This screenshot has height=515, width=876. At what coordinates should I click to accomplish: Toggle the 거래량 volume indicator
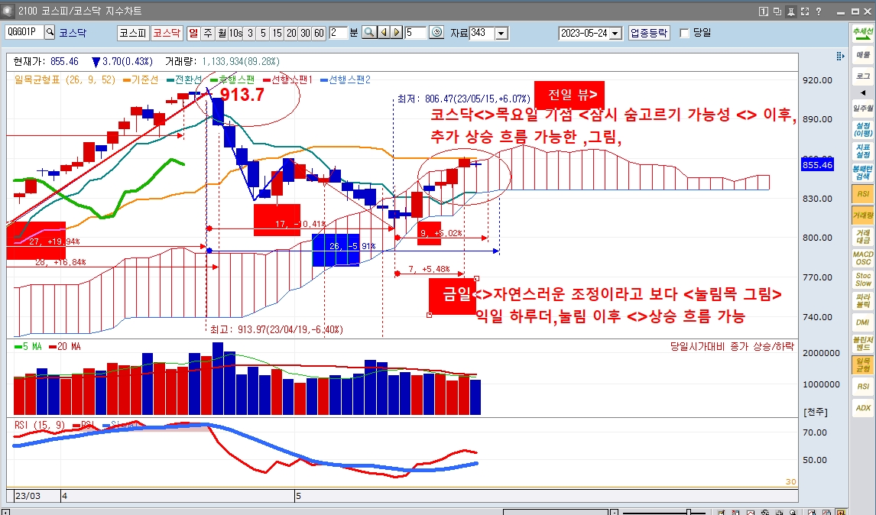(863, 215)
